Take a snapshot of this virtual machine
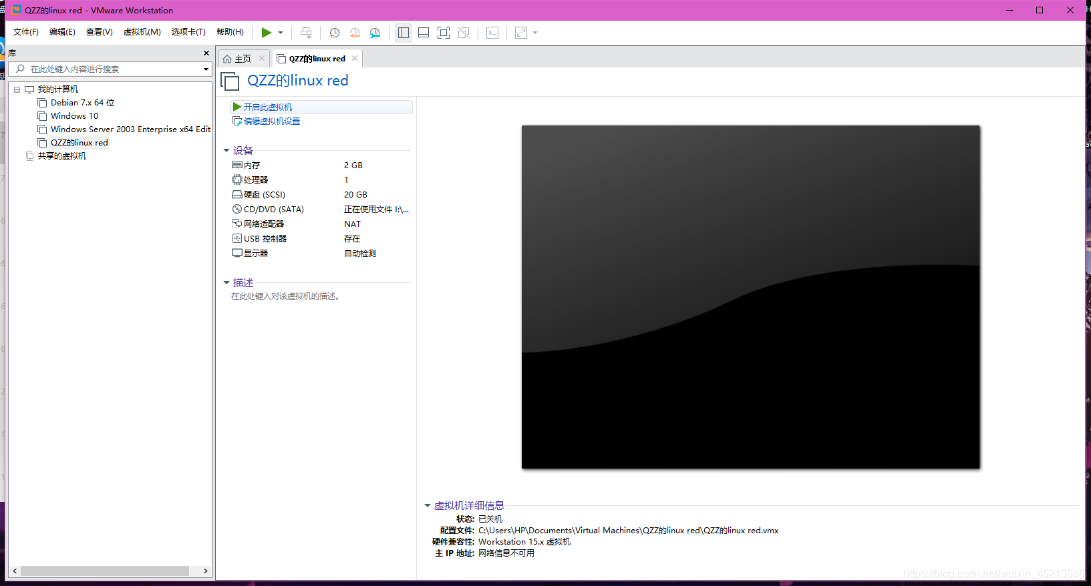1091x586 pixels. tap(334, 33)
